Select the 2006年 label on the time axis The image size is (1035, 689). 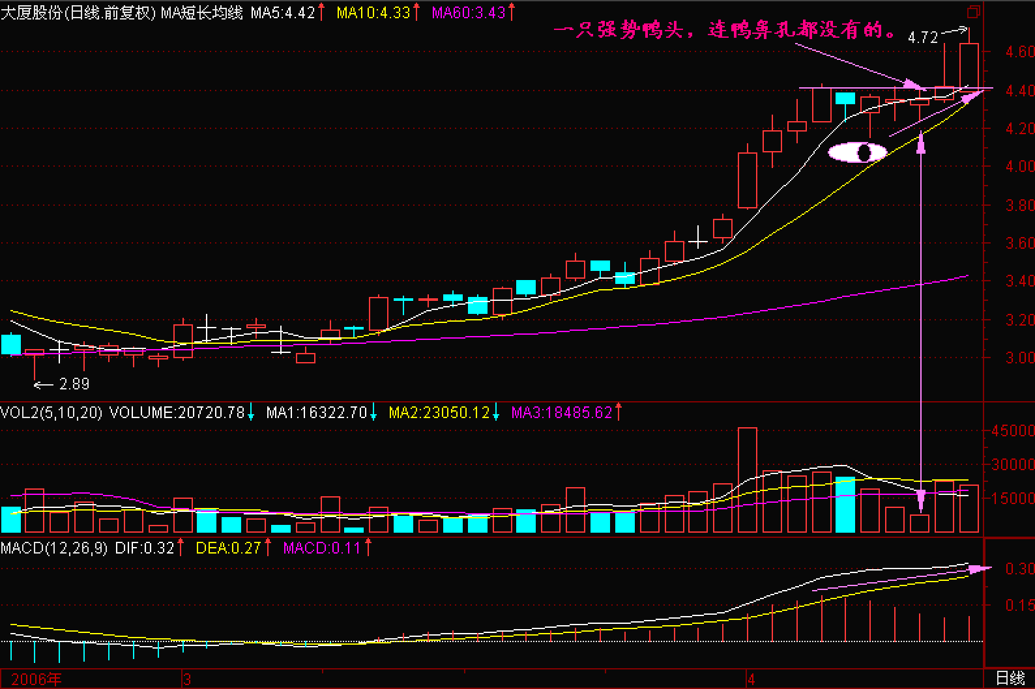[36, 679]
